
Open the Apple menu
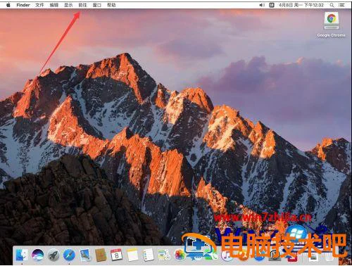click(8, 5)
